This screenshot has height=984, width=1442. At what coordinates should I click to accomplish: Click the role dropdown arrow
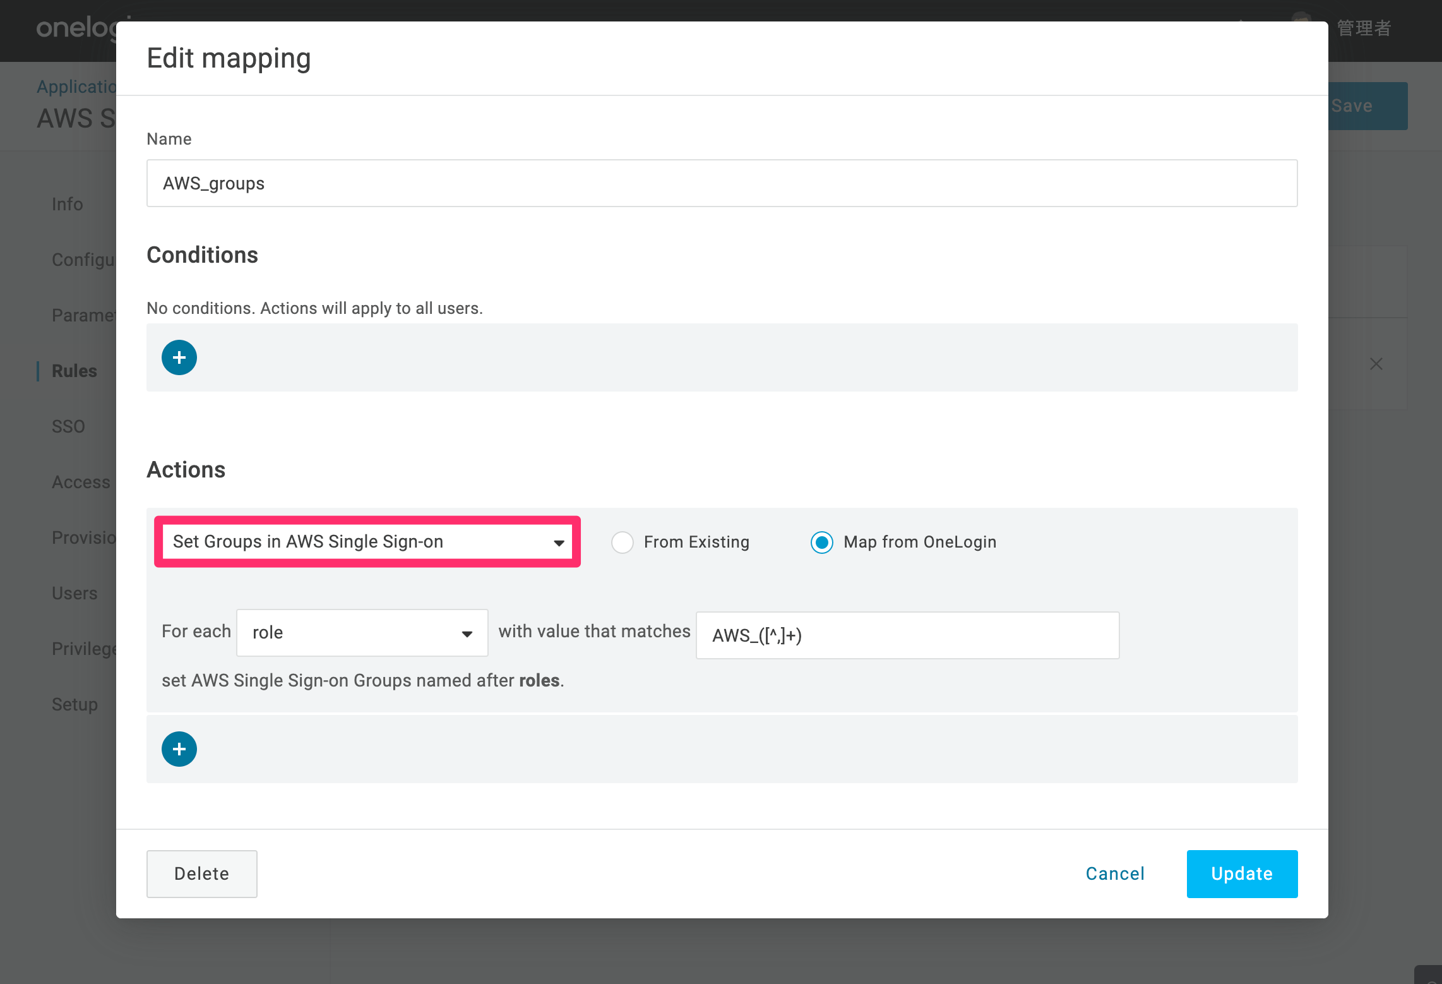click(467, 634)
